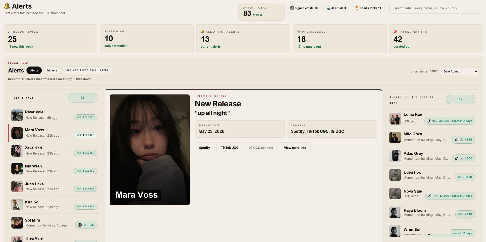Click New Release badge on River Vale row
Screen dimensions: 486x242
85,117
